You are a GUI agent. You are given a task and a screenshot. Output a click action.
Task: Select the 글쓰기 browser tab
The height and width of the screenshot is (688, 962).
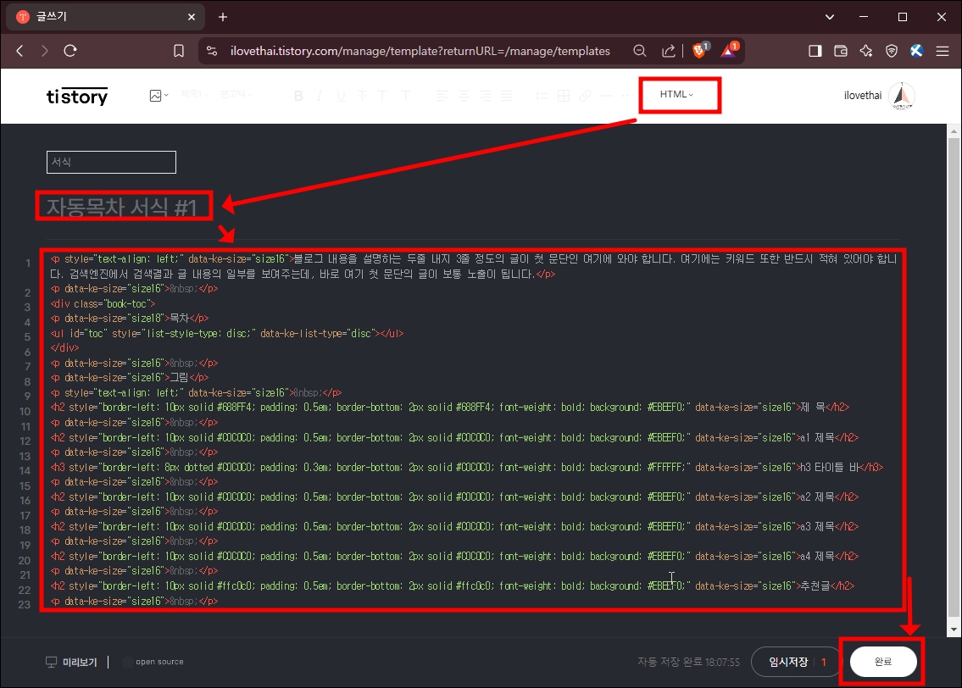pos(104,17)
